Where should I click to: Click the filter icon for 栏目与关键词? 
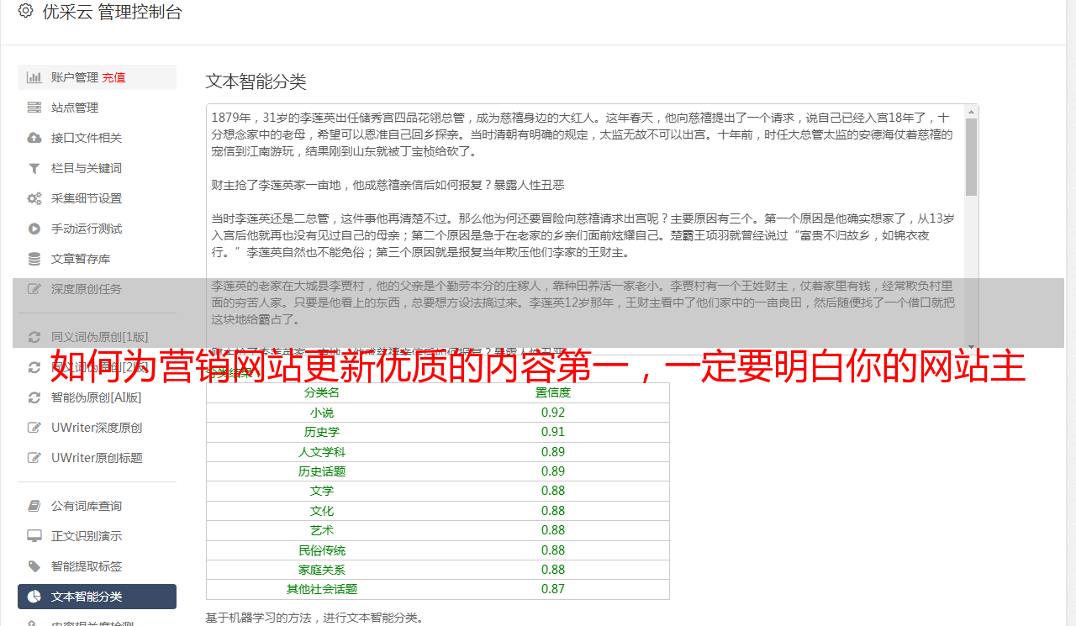(34, 168)
